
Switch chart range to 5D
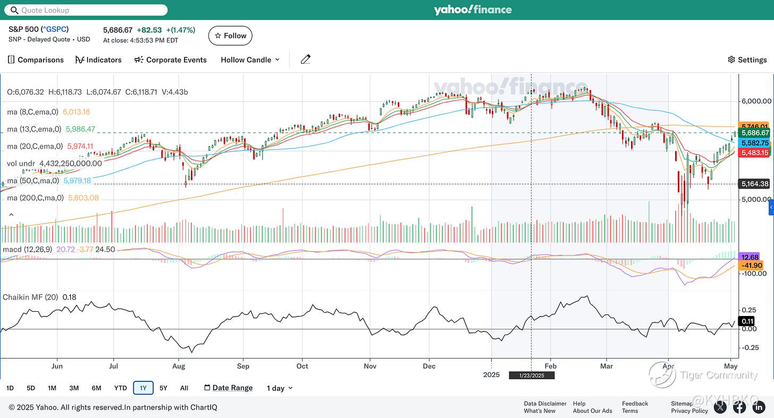click(x=31, y=388)
